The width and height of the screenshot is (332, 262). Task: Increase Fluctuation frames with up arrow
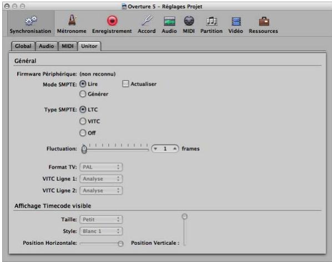[175, 149]
